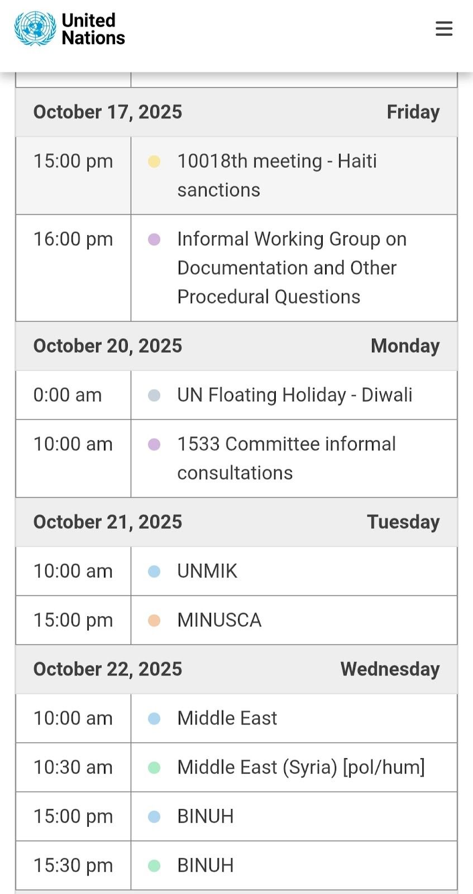Select UN Floating Holiday - Diwali event
Screen dimensions: 473x894
pos(294,395)
